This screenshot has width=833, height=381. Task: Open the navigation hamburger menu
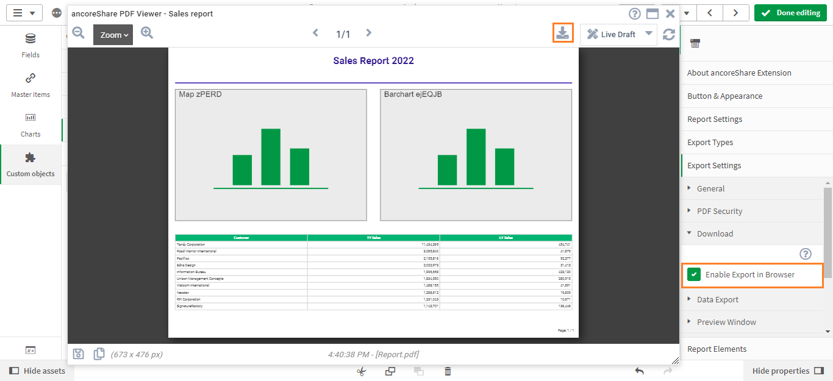point(24,13)
